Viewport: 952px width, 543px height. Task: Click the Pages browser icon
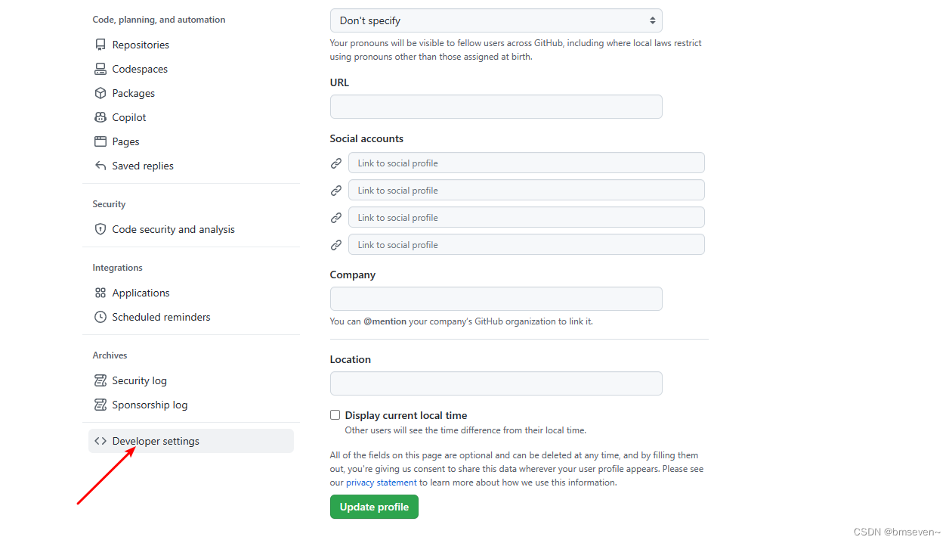tap(100, 141)
